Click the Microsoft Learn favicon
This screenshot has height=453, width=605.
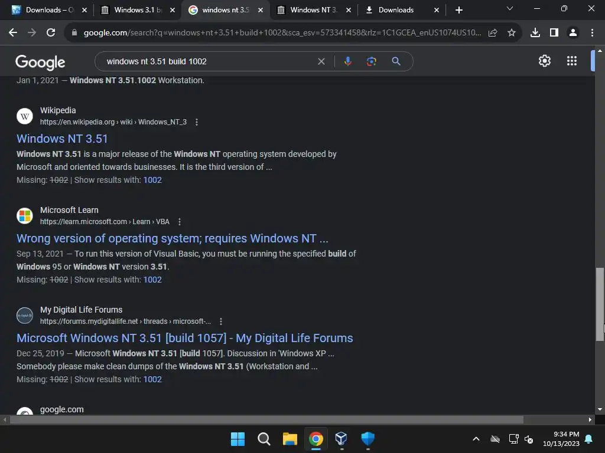tap(25, 216)
